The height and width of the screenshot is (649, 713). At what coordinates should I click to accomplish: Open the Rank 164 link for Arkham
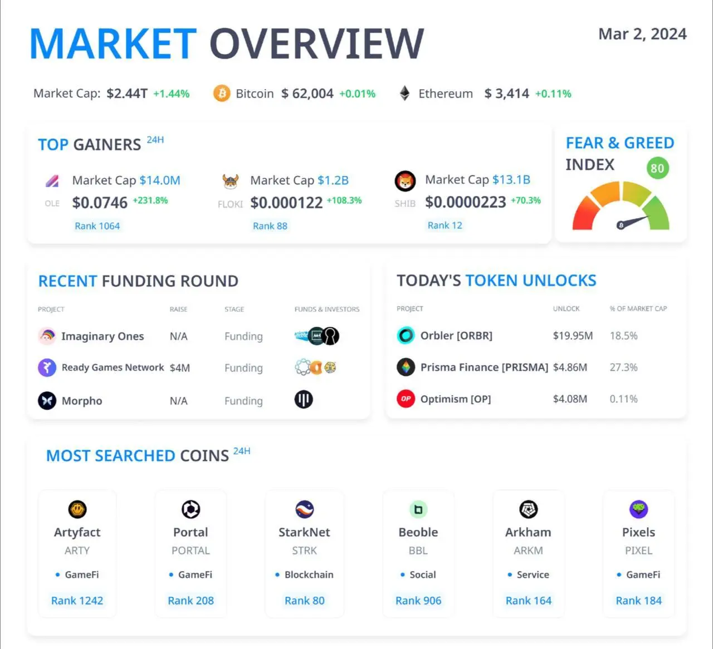pyautogui.click(x=529, y=601)
